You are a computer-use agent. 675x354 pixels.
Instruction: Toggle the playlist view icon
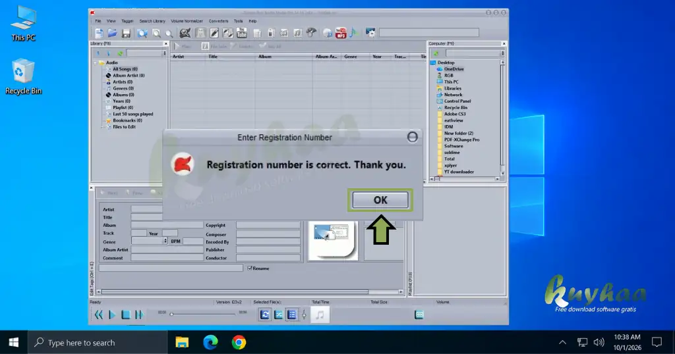click(292, 315)
